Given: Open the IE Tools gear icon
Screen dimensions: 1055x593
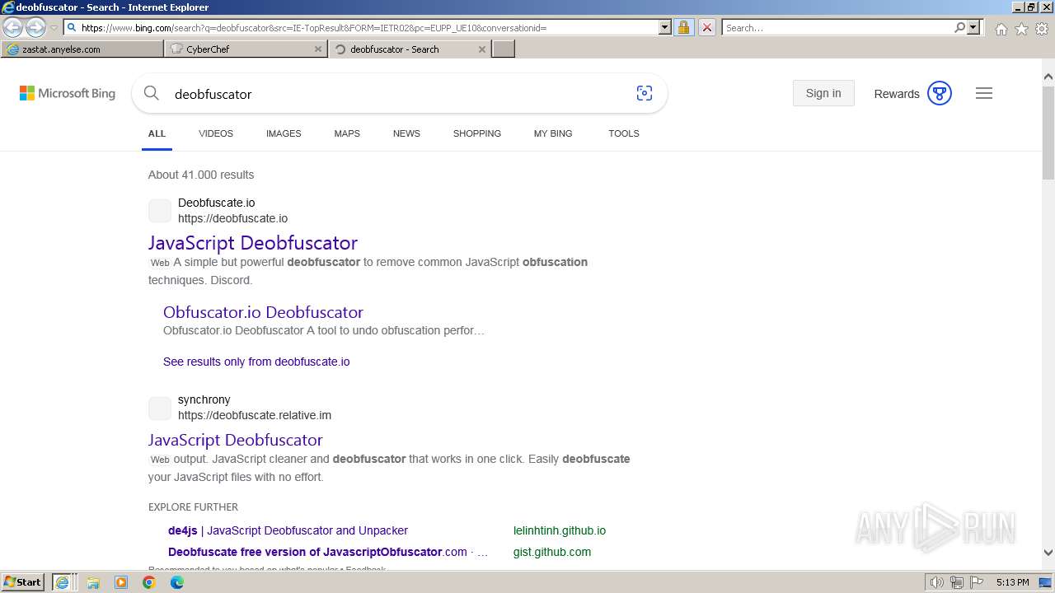Looking at the screenshot, I should [1042, 29].
